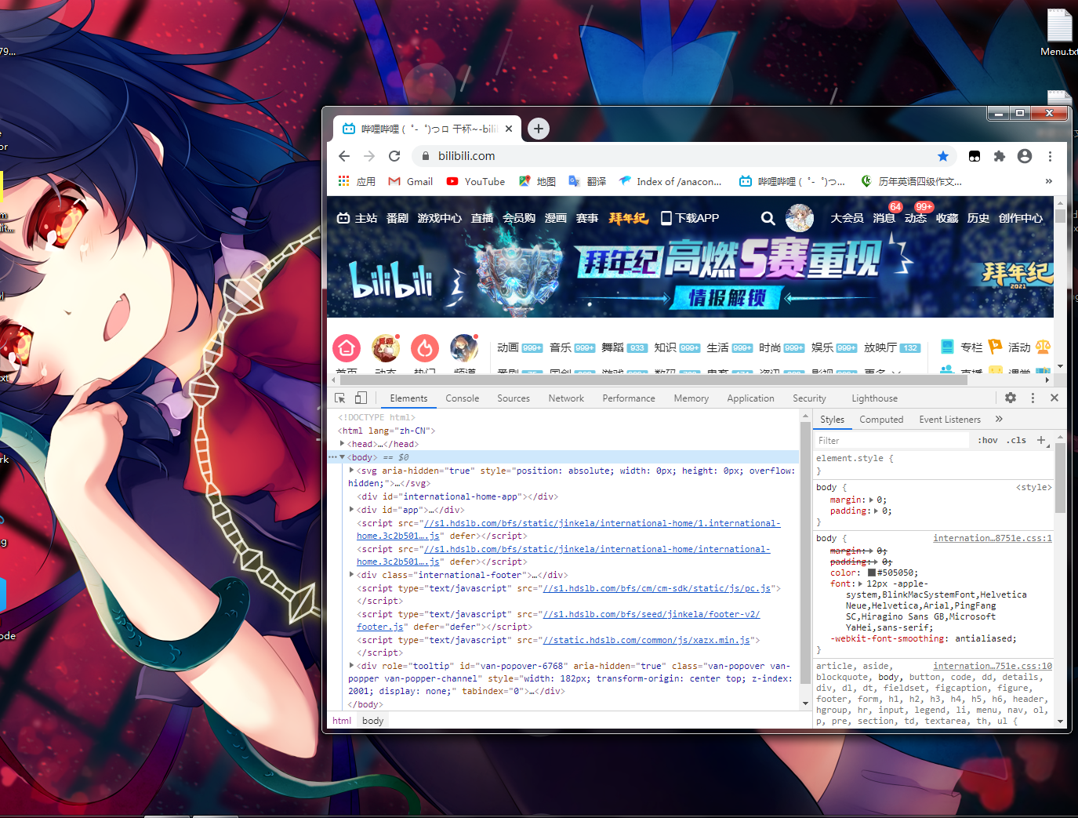Open 下载APP phone icon link
Image resolution: width=1078 pixels, height=818 pixels.
tap(690, 218)
